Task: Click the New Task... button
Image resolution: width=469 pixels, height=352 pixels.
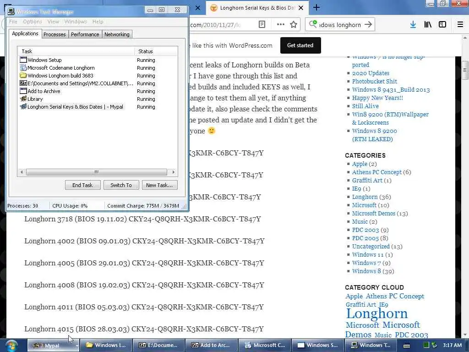Action: point(159,185)
